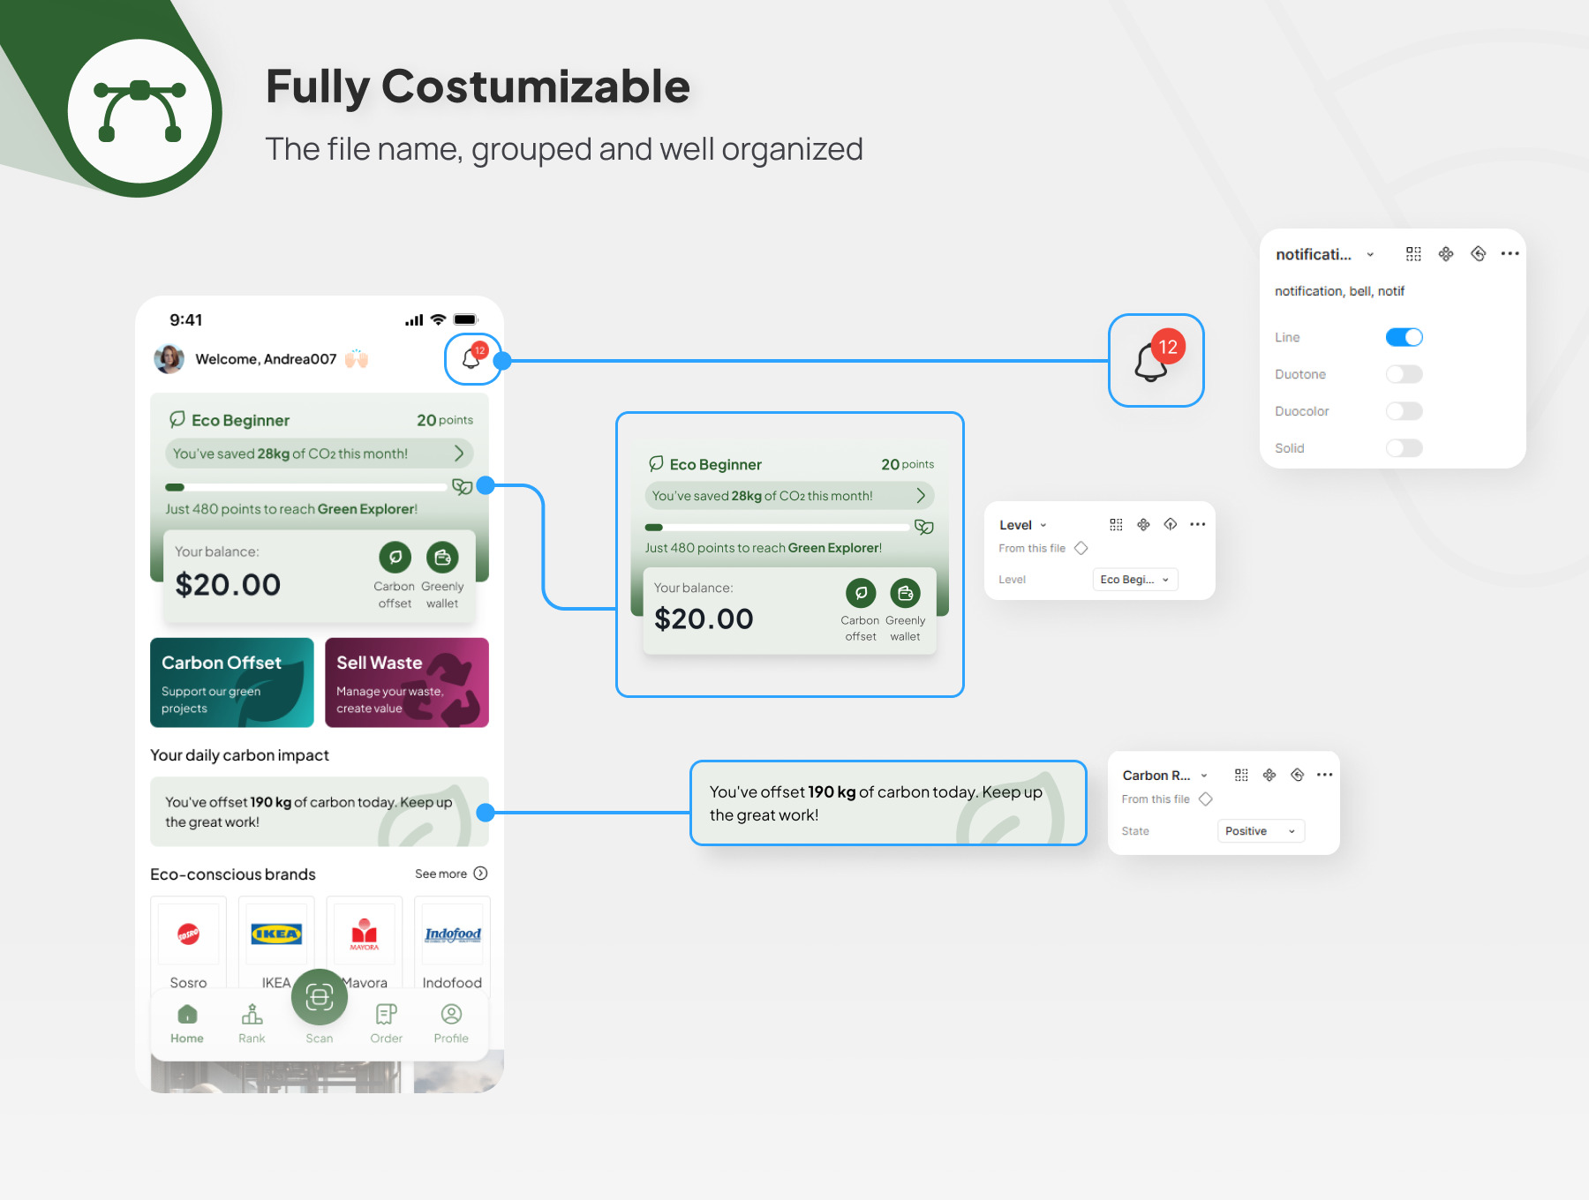Click diamond icon beside From this file in Carbon panel

pyautogui.click(x=1206, y=799)
